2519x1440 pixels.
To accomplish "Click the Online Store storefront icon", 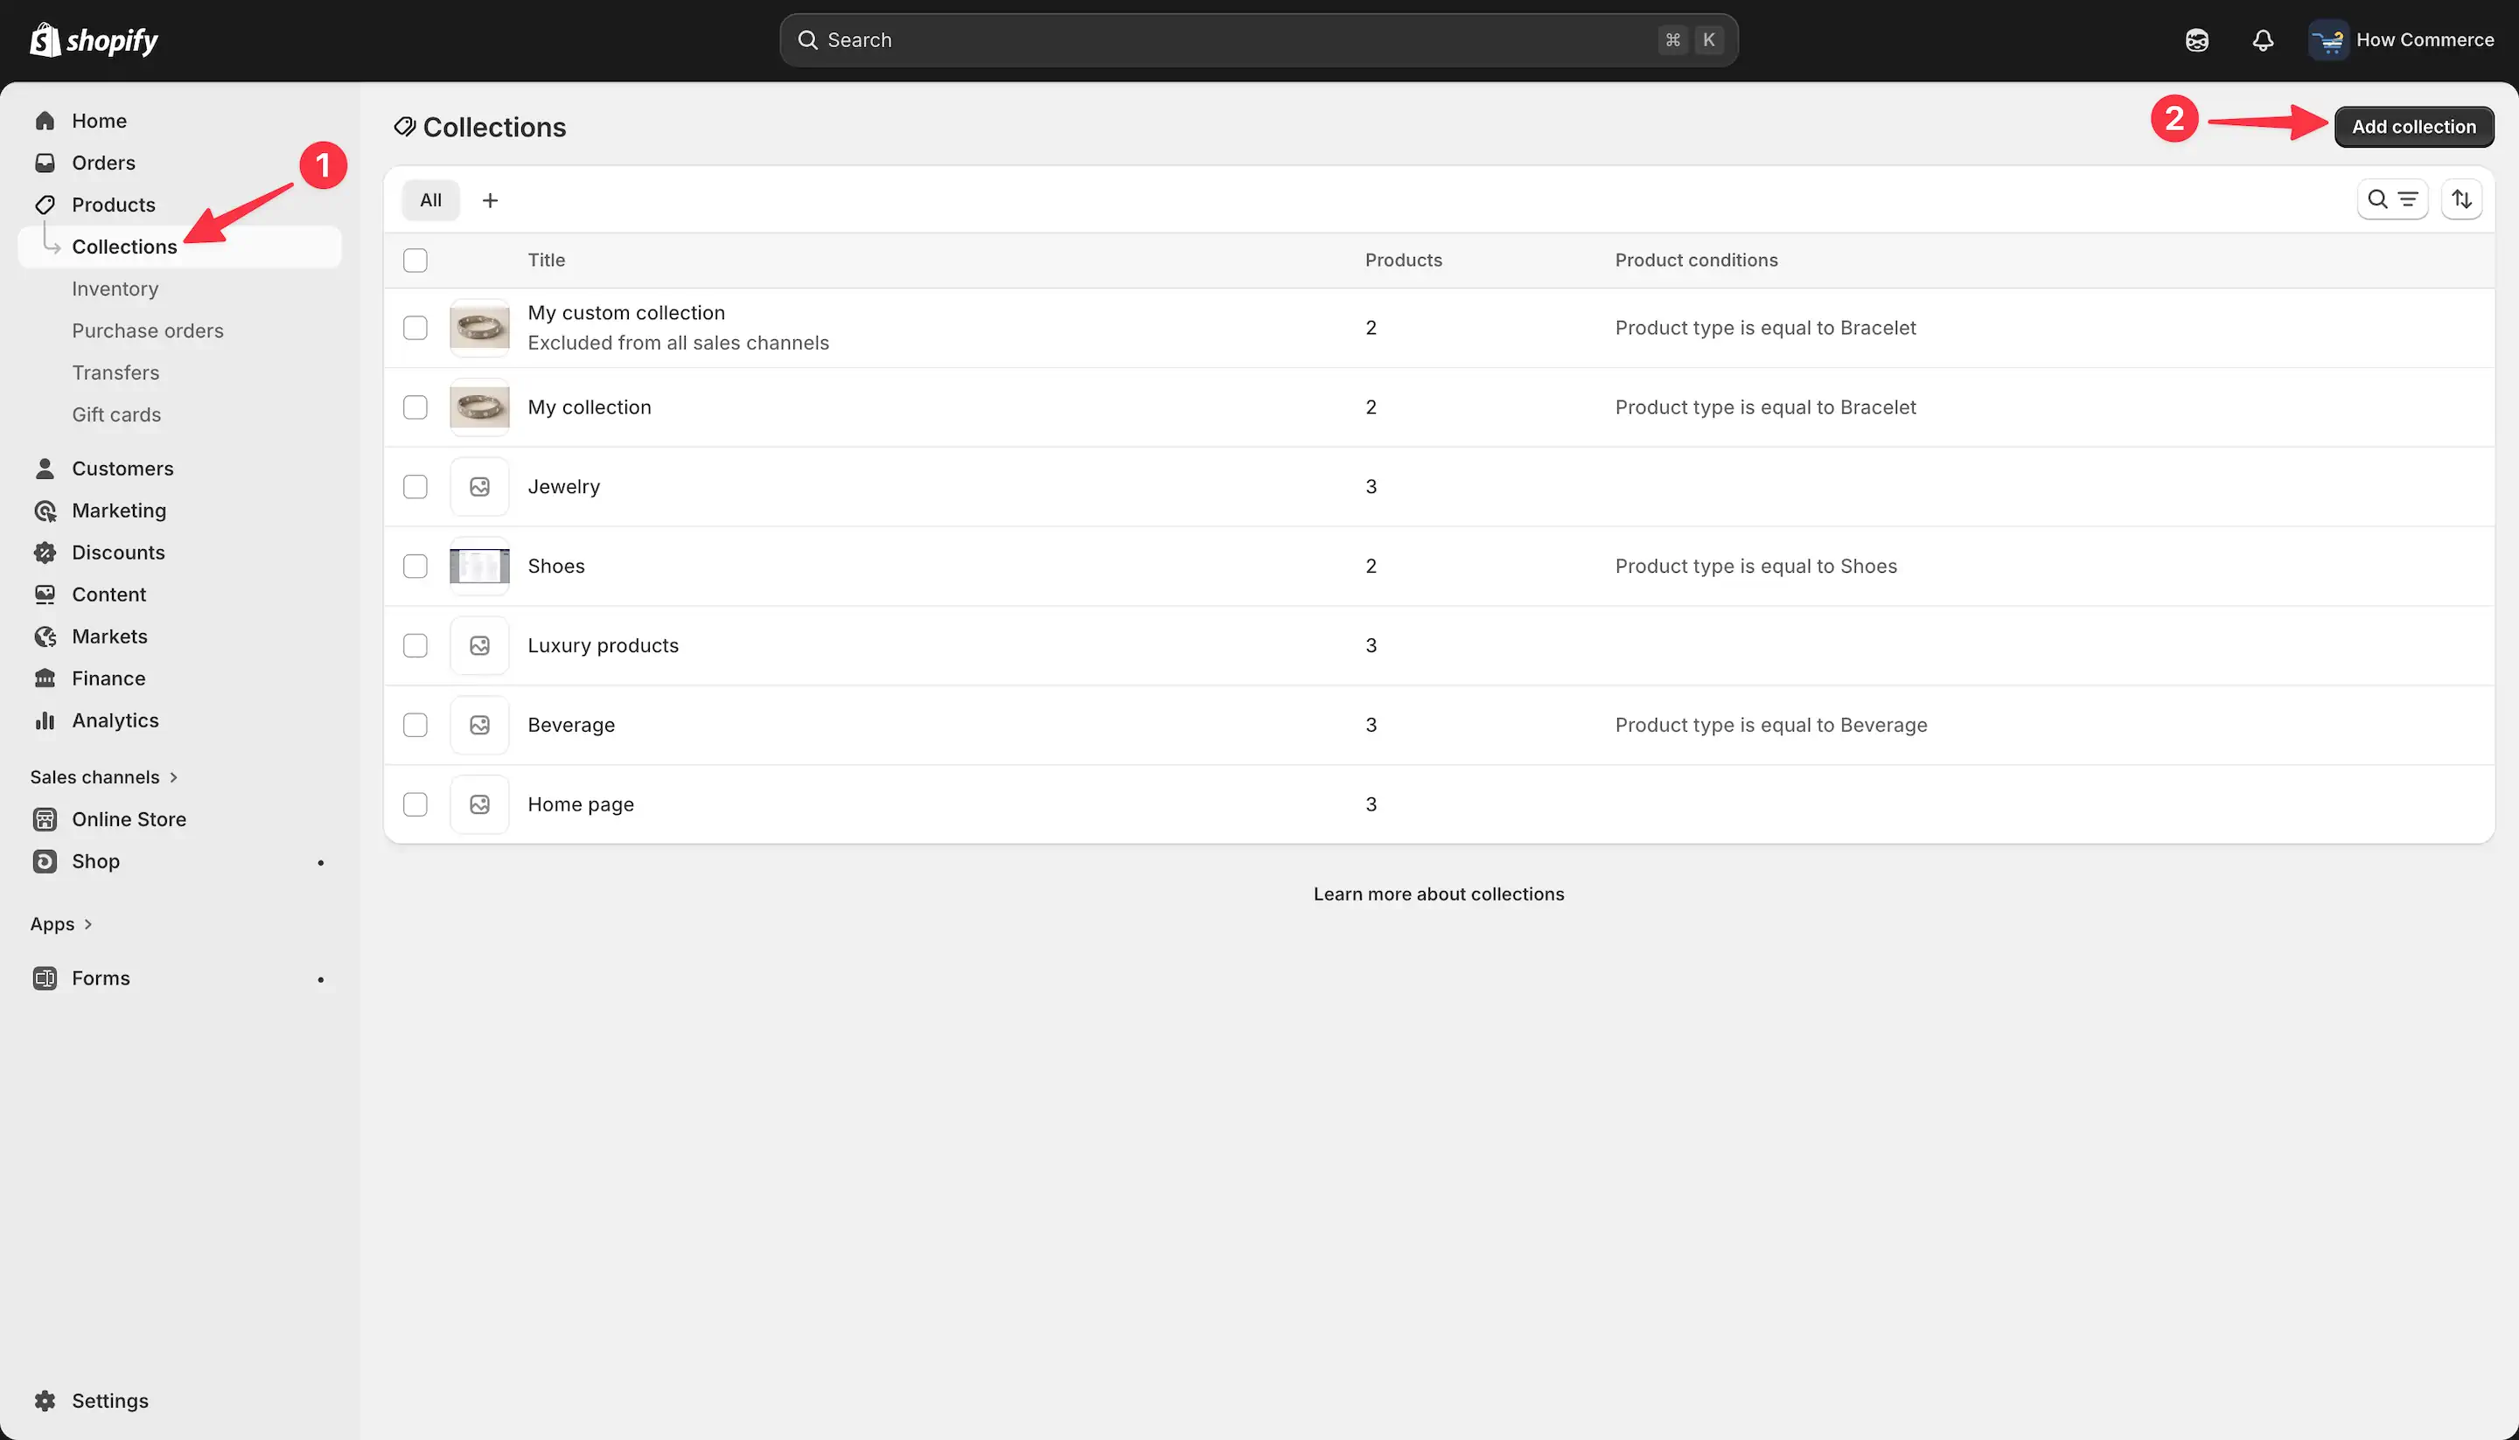I will 45,819.
